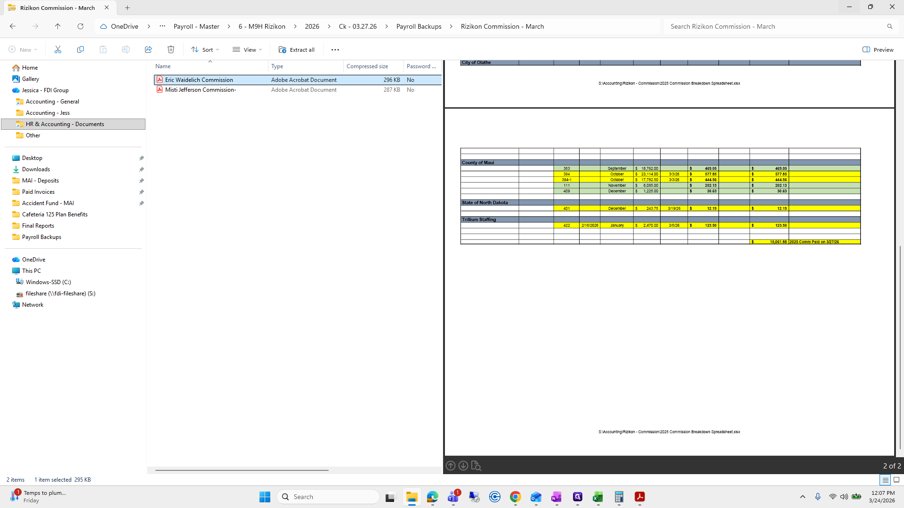904x508 pixels.
Task: Click preview pane next page arrow
Action: click(463, 466)
